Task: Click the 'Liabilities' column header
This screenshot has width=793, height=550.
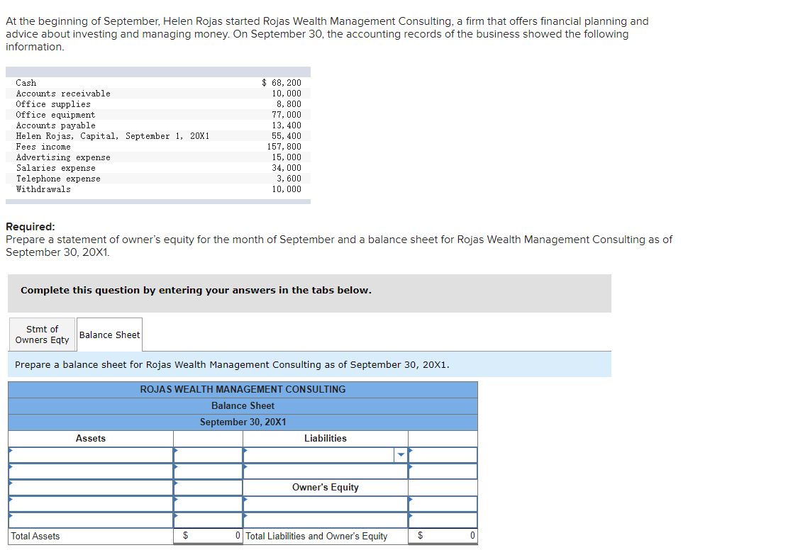Action: pyautogui.click(x=325, y=438)
